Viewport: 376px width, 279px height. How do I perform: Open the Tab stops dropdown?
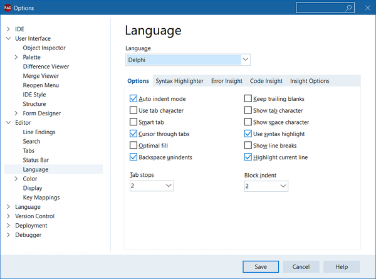pyautogui.click(x=152, y=186)
